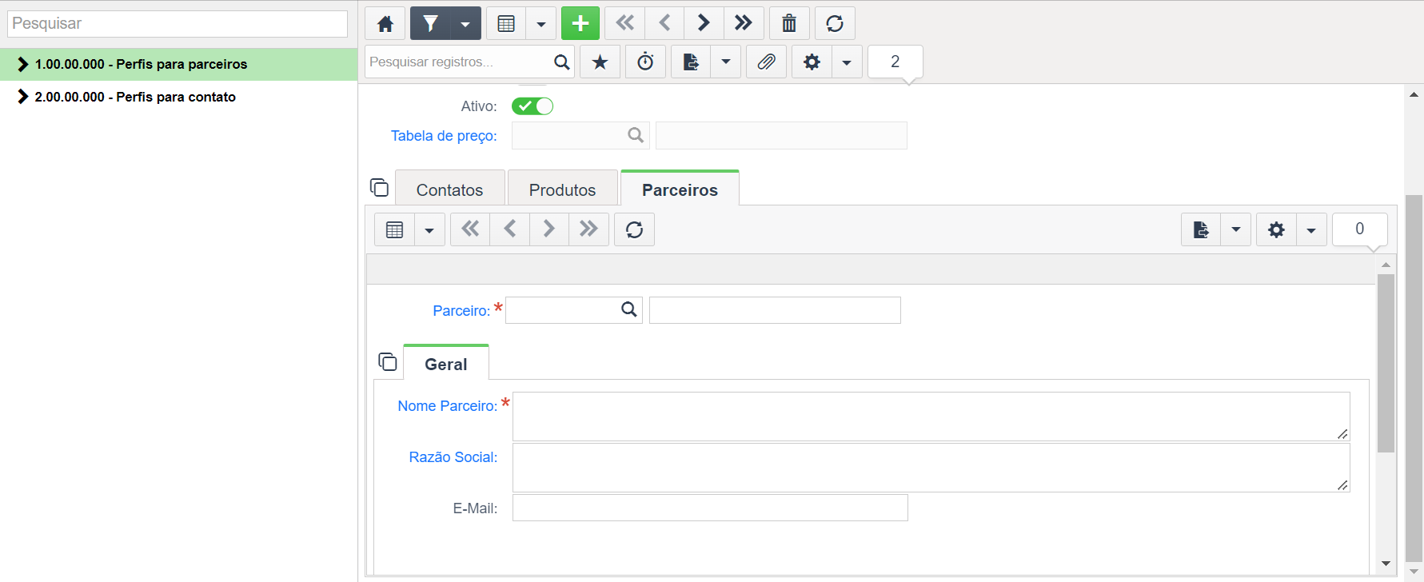Refresh the Parceiros grid with the reload icon
1424x582 pixels.
tap(634, 229)
